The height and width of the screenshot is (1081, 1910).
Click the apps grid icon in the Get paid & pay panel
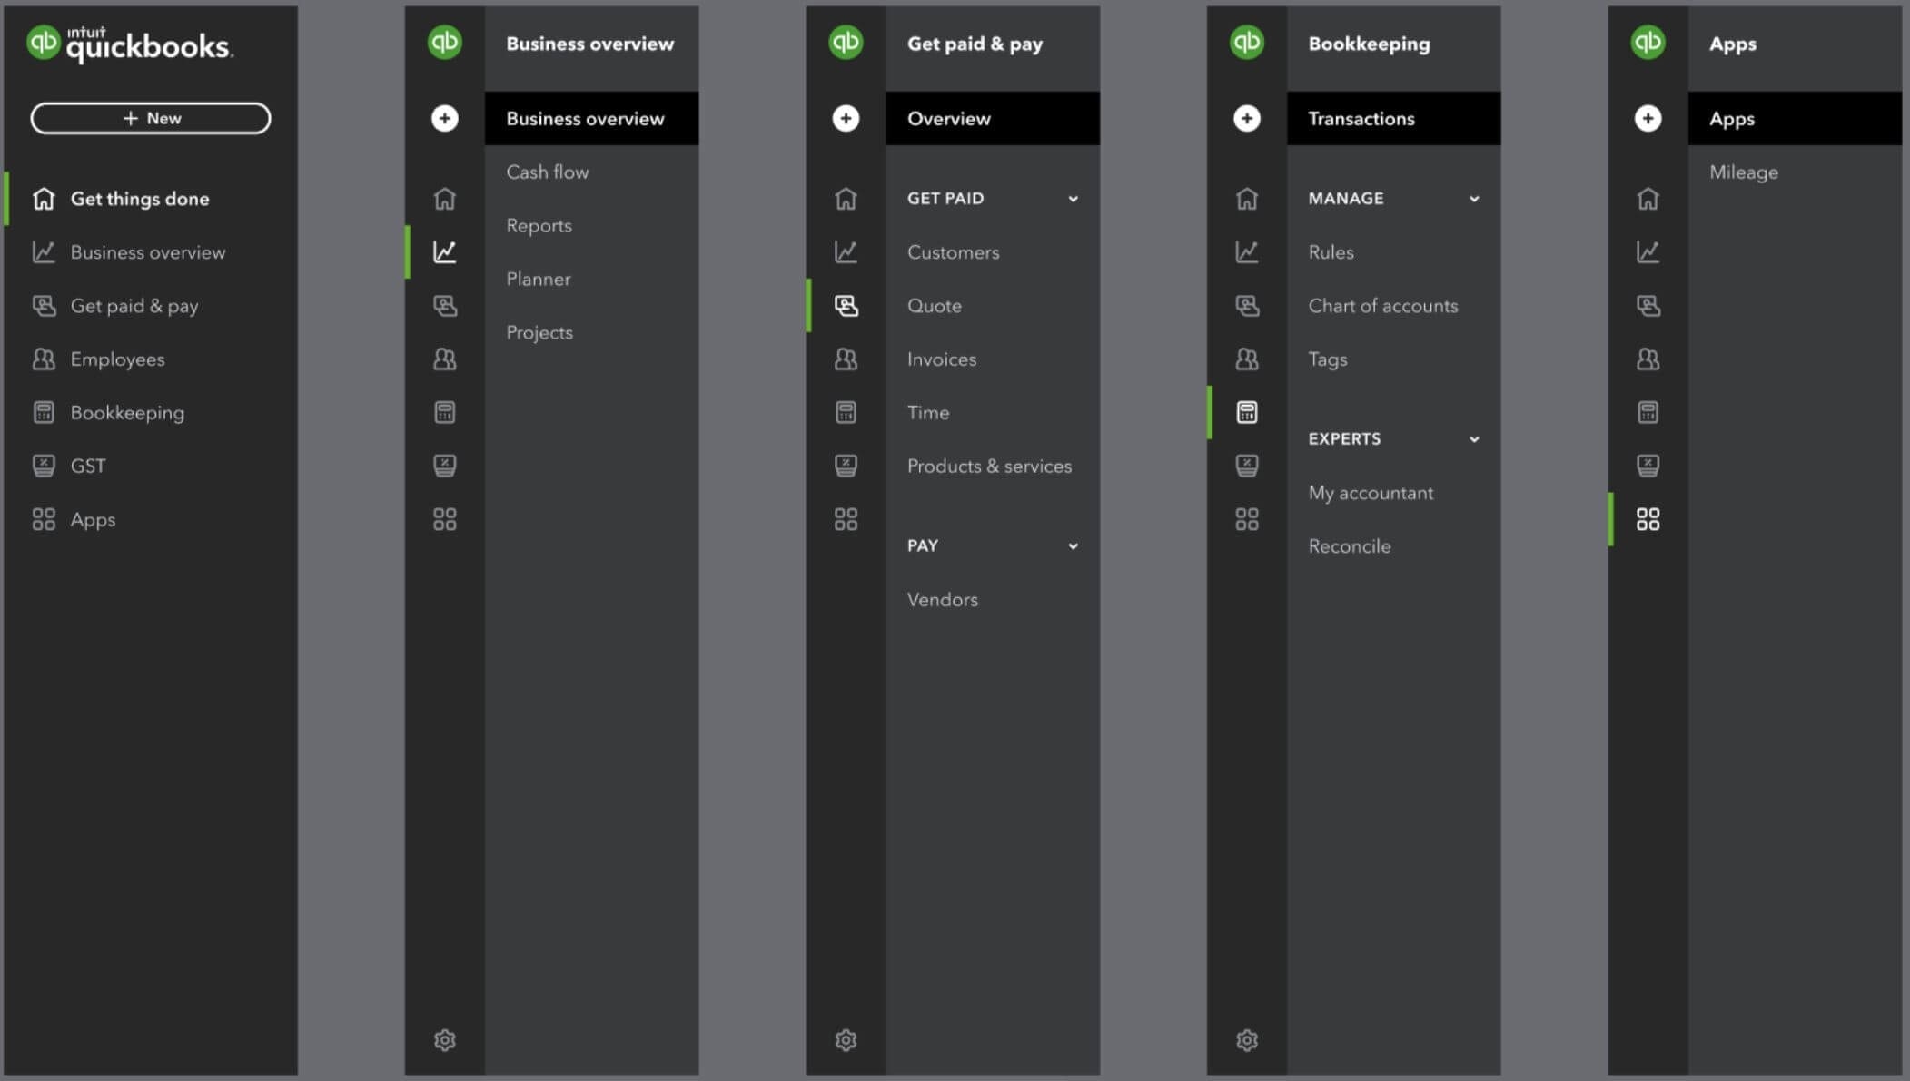[x=846, y=519]
